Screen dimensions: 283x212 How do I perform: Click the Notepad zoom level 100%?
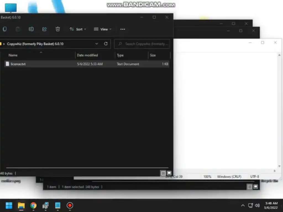(x=207, y=177)
